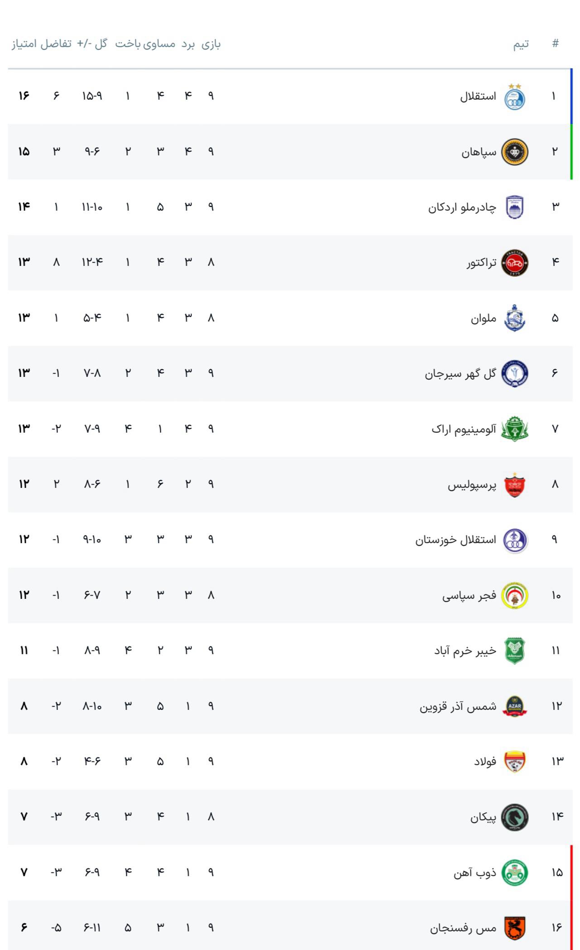This screenshot has height=950, width=580.
Task: Click the Sepahan black and gold crest
Action: coord(514,152)
